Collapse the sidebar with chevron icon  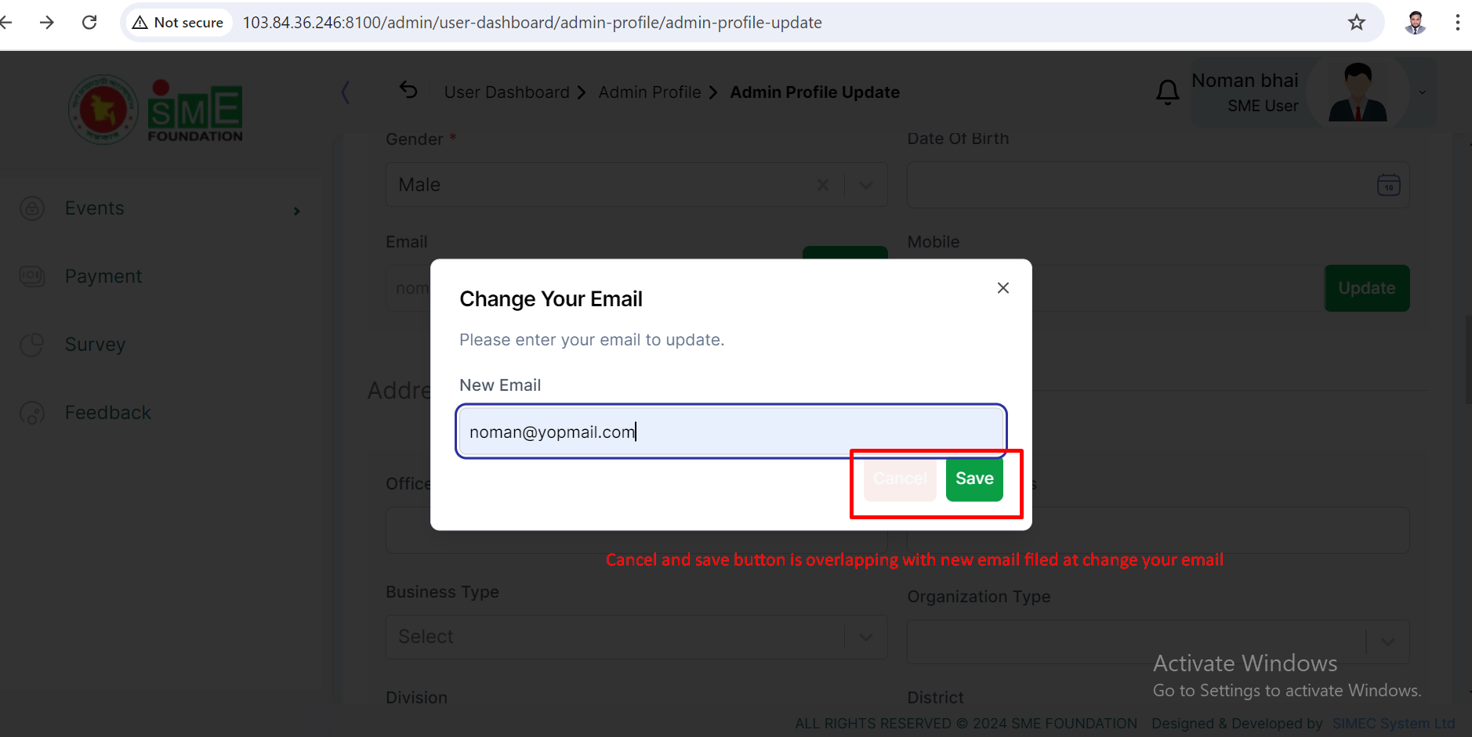coord(346,92)
